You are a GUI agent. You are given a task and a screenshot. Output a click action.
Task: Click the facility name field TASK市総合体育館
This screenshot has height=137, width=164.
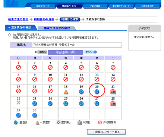click(77, 45)
